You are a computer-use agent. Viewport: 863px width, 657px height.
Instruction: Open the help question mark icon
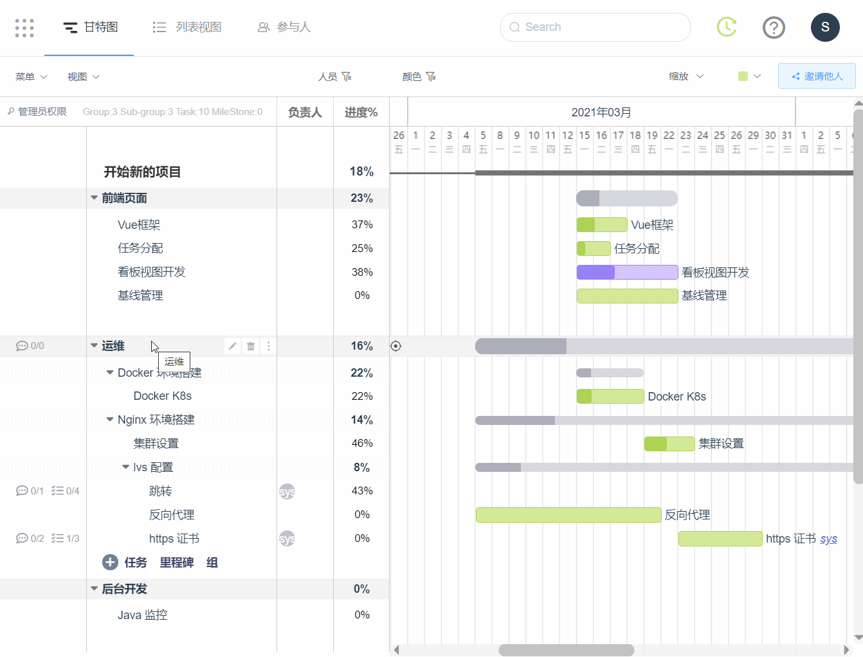tap(774, 28)
